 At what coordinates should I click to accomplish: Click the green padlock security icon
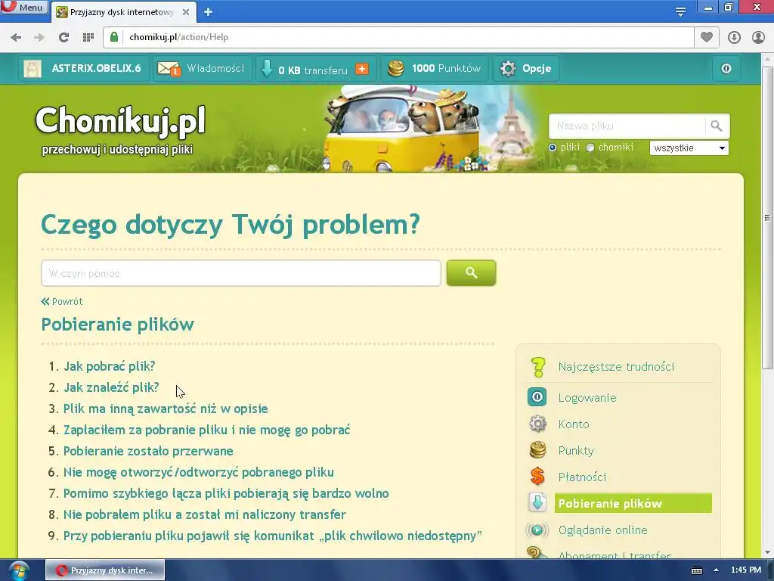click(x=114, y=37)
